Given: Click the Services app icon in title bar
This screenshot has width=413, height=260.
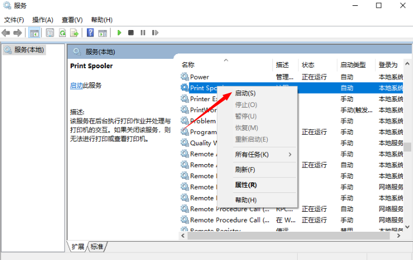Looking at the screenshot, I should point(7,5).
